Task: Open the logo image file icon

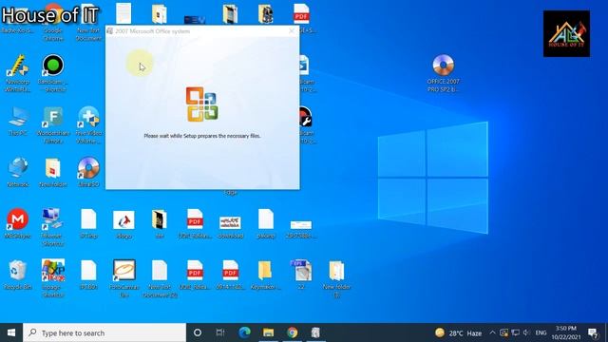Action: point(123,219)
